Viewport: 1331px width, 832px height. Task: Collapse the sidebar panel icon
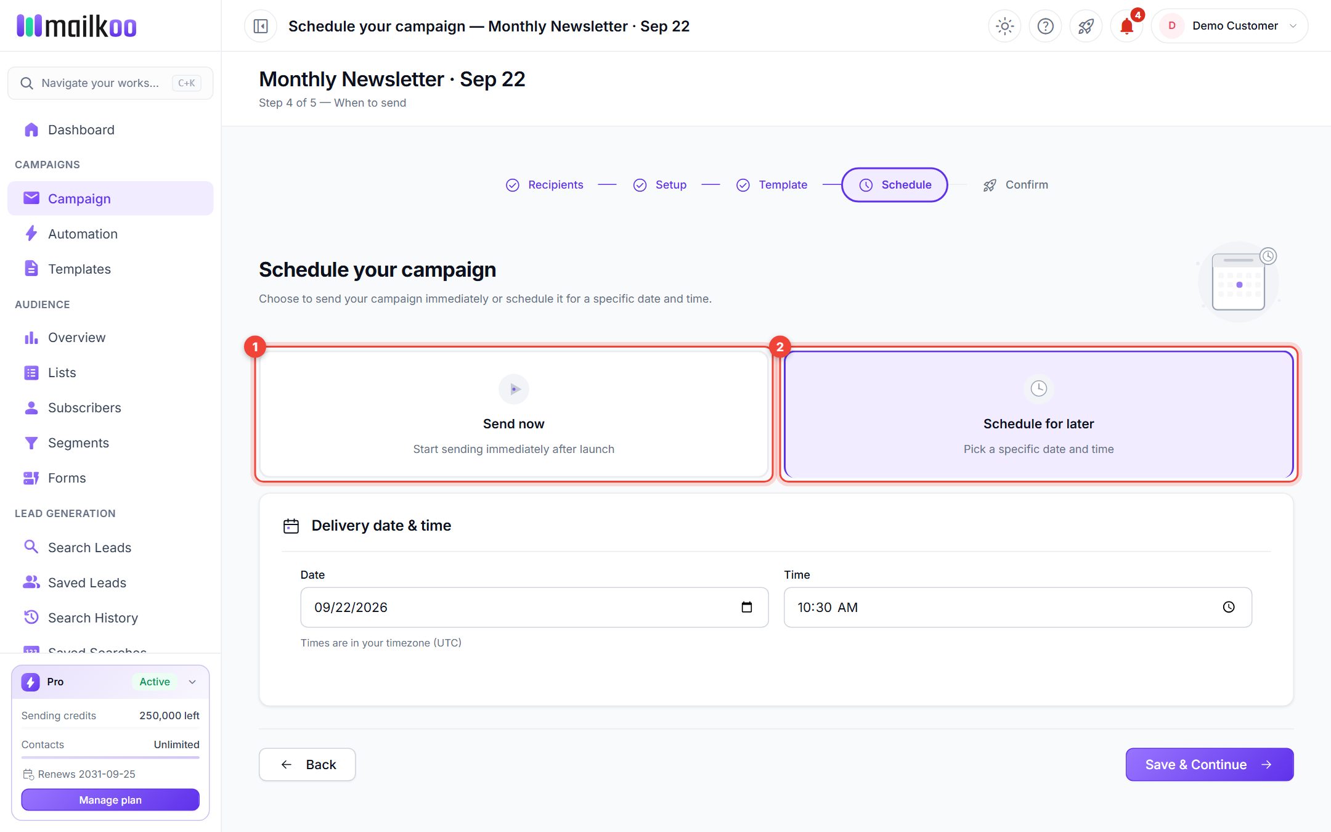261,26
